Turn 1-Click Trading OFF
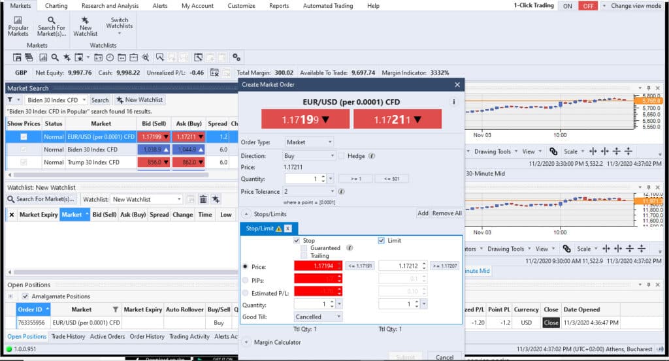This screenshot has width=669, height=361. 589,6
